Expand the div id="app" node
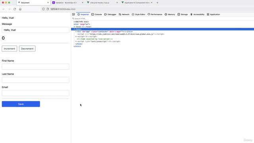 76,32
